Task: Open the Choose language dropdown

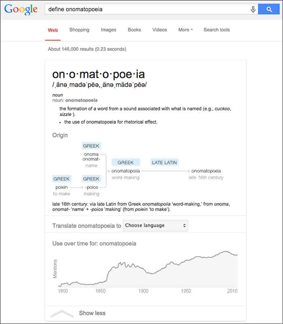Action: click(155, 225)
